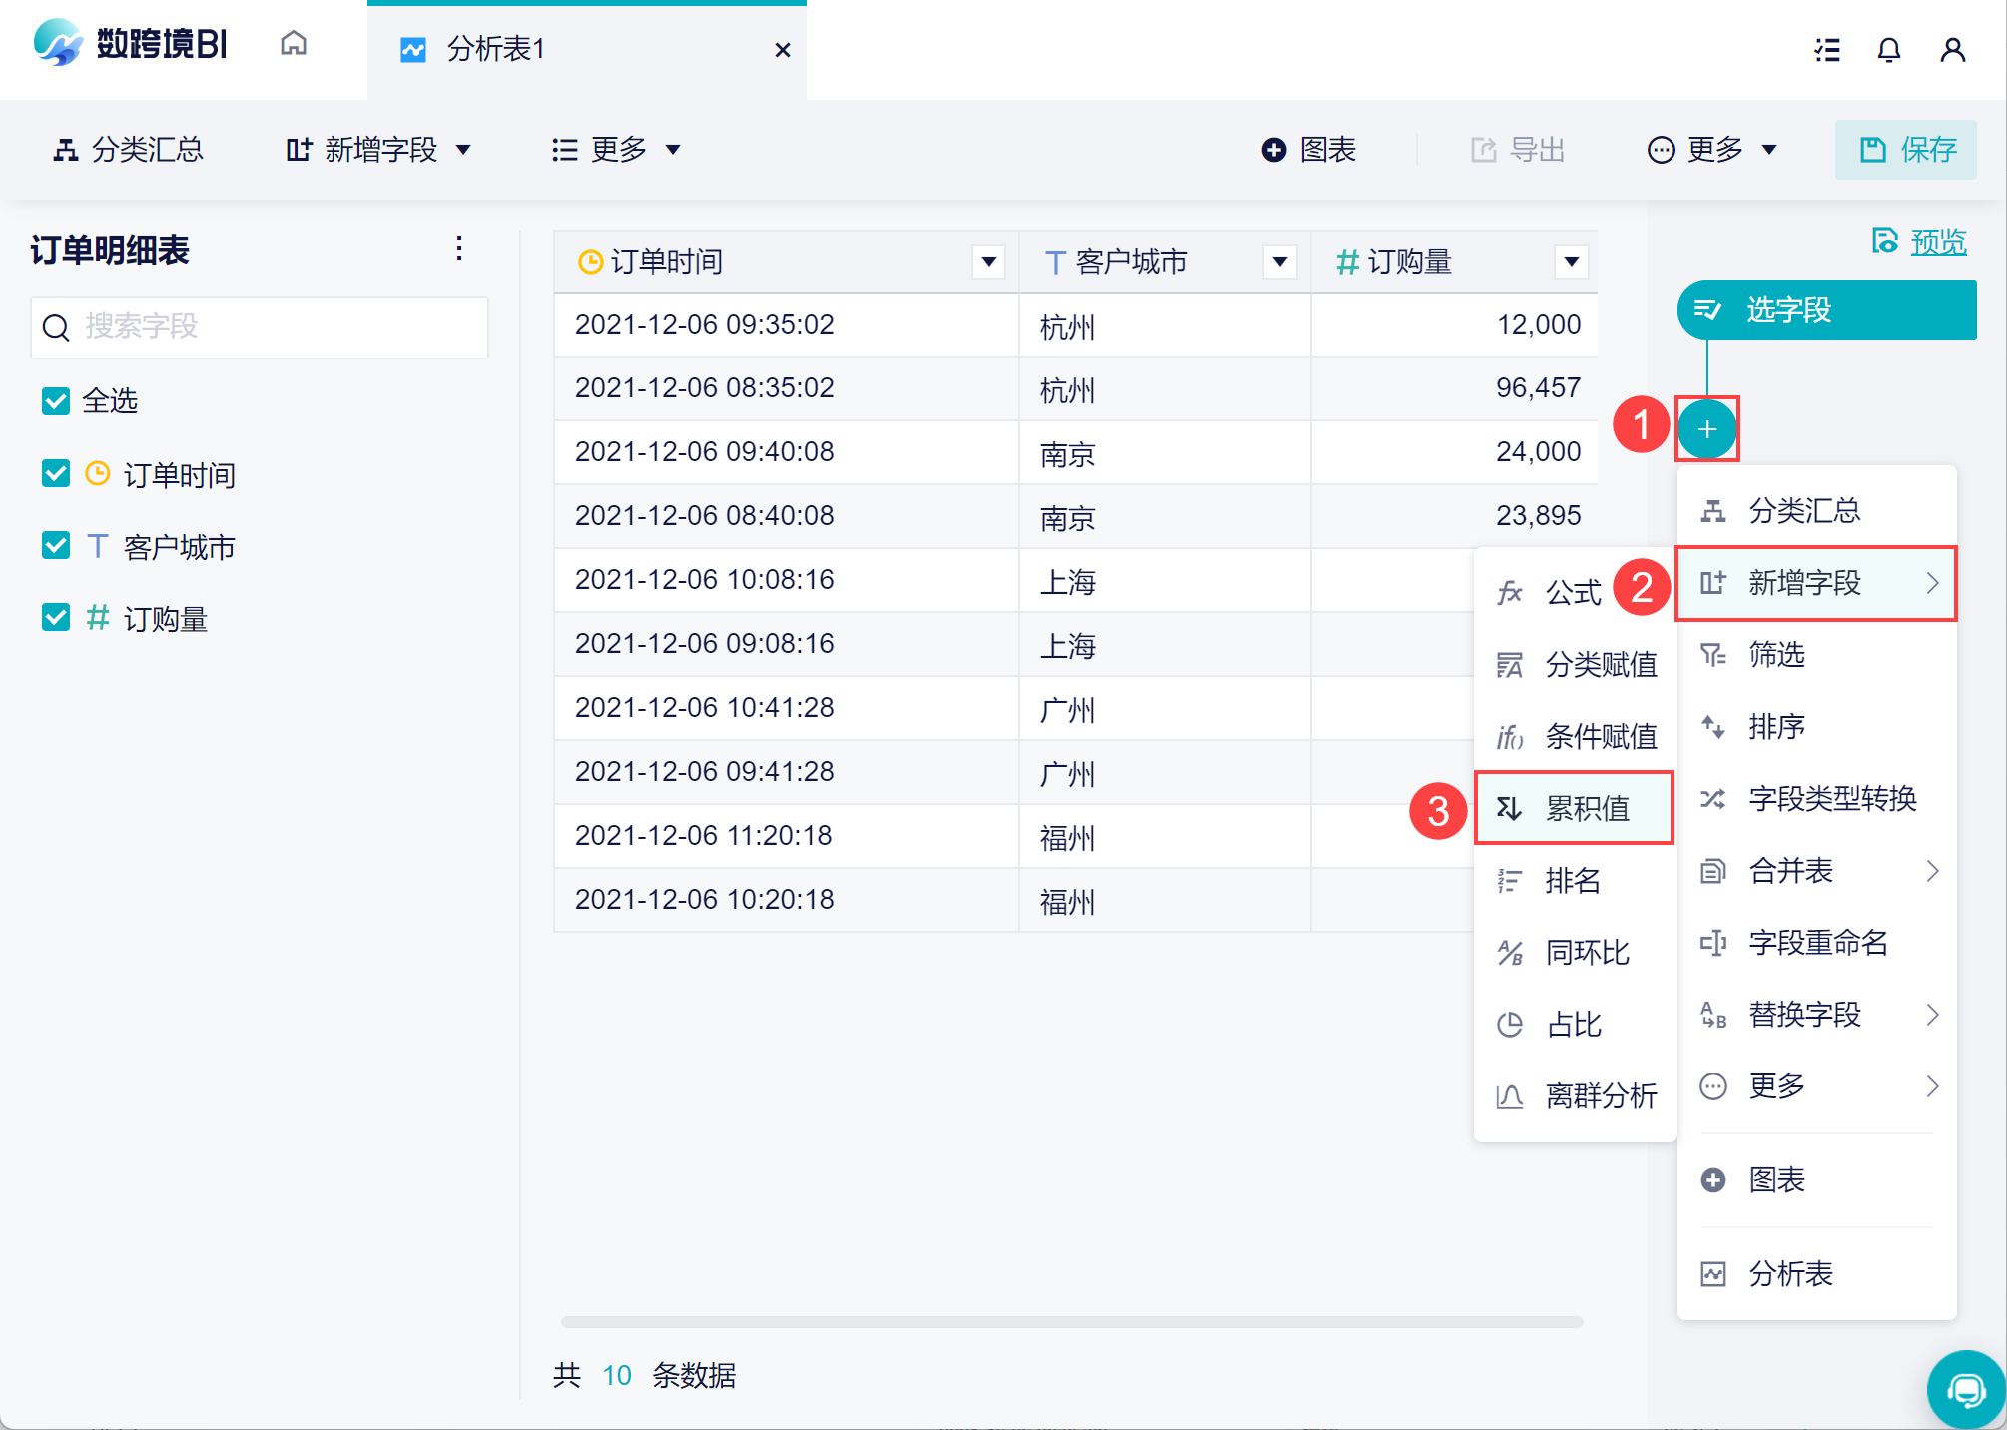Click the 保存 button

(x=1906, y=150)
